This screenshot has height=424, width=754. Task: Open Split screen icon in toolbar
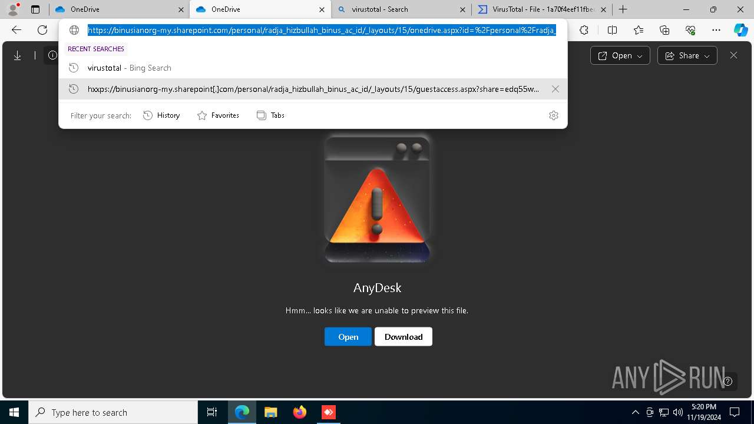[612, 30]
